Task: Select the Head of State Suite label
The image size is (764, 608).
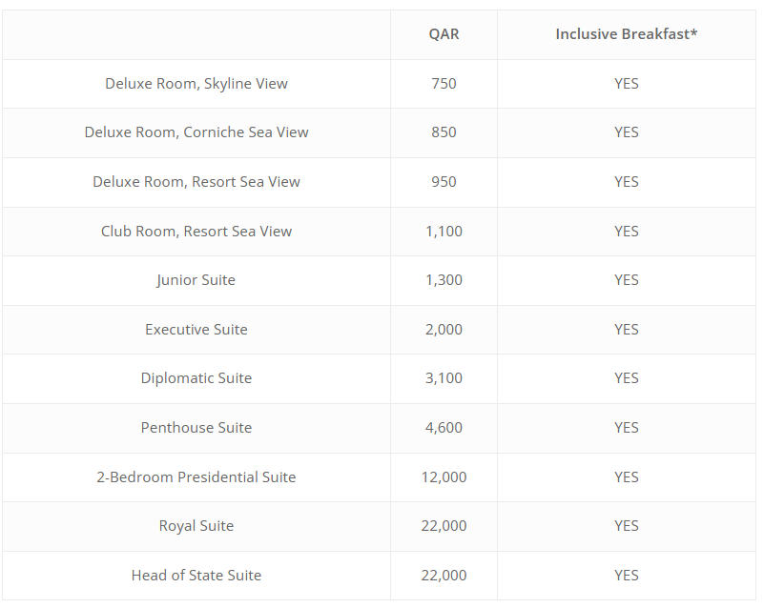Action: (196, 576)
